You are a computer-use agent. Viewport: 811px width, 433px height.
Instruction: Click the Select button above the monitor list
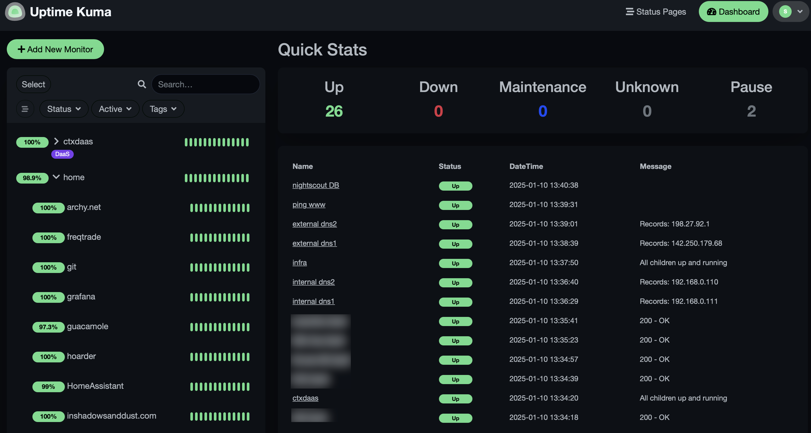pyautogui.click(x=33, y=84)
